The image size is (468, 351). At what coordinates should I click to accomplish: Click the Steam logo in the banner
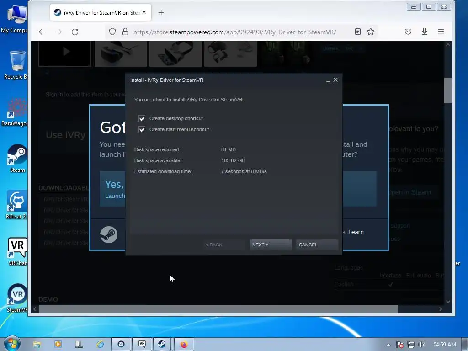click(109, 234)
